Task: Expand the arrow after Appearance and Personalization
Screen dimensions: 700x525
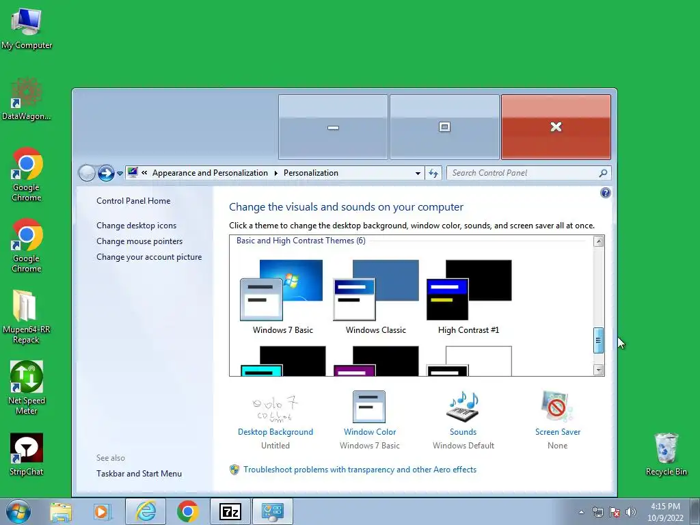Action: pyautogui.click(x=276, y=173)
